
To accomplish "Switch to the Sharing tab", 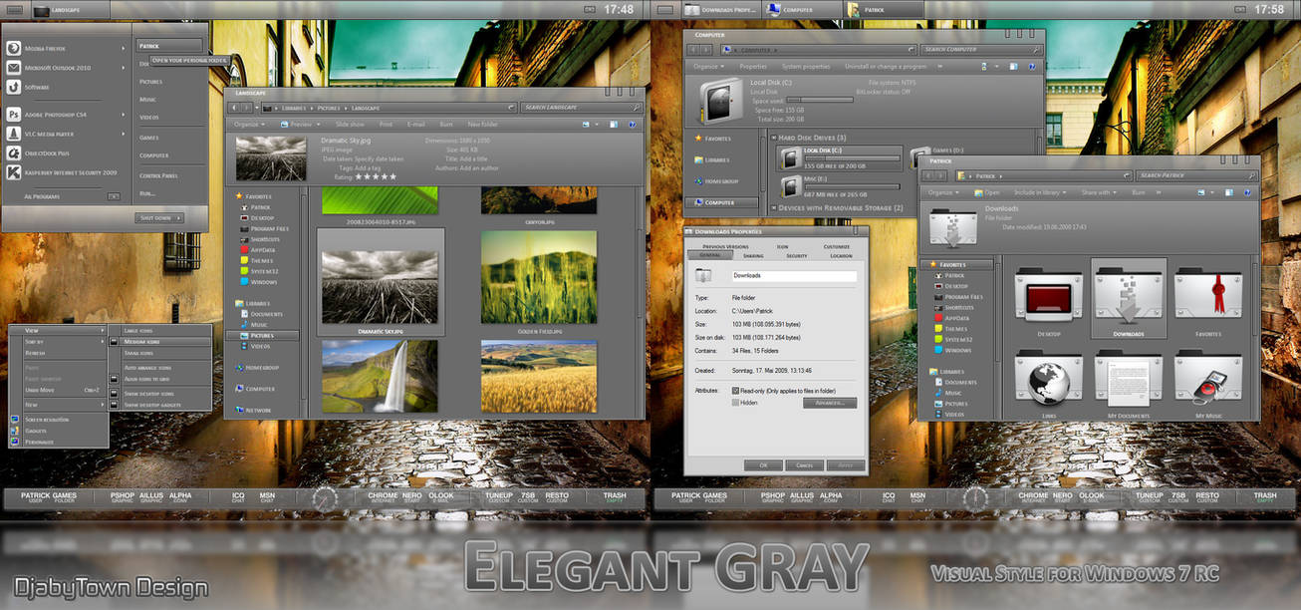I will coord(754,255).
